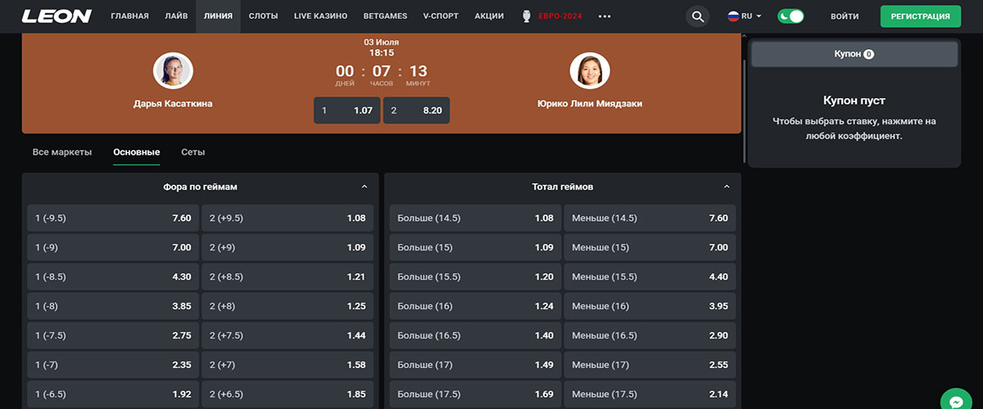
Task: Go to the Лайв section
Action: (x=175, y=16)
